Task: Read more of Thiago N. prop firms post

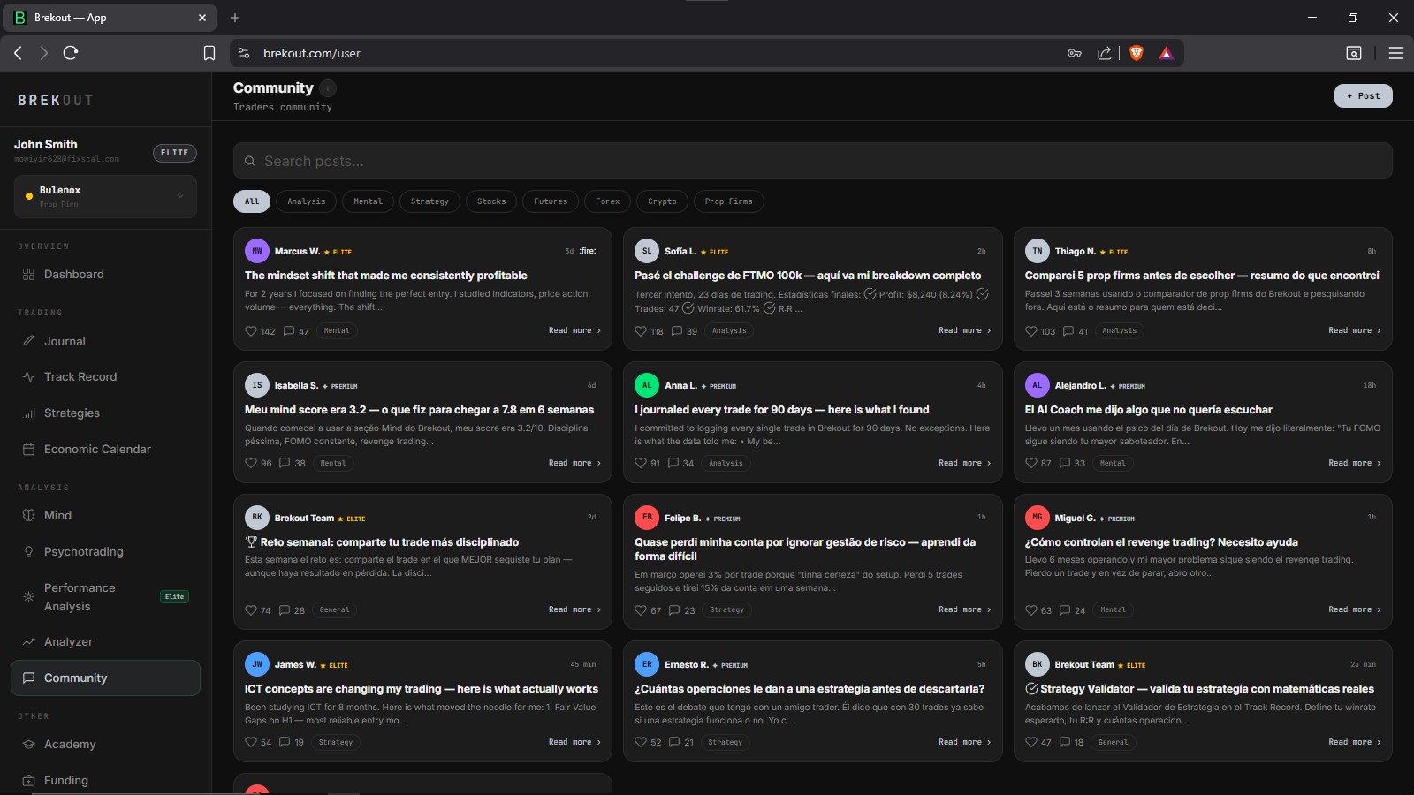Action: pos(1355,330)
